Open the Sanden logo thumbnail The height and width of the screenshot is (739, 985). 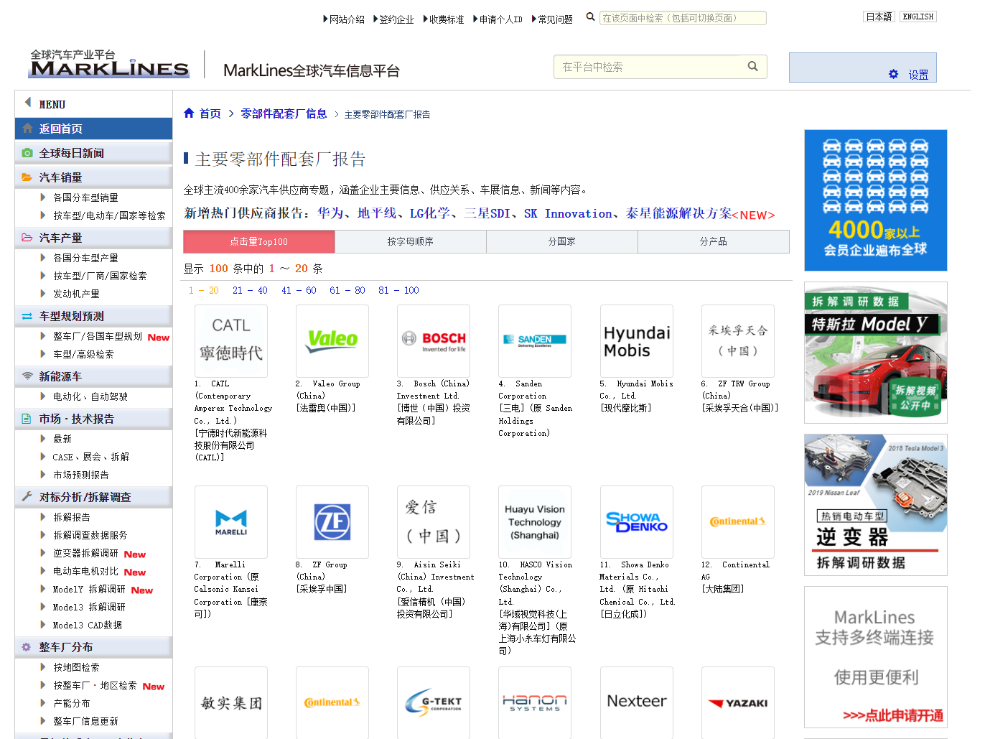[535, 341]
